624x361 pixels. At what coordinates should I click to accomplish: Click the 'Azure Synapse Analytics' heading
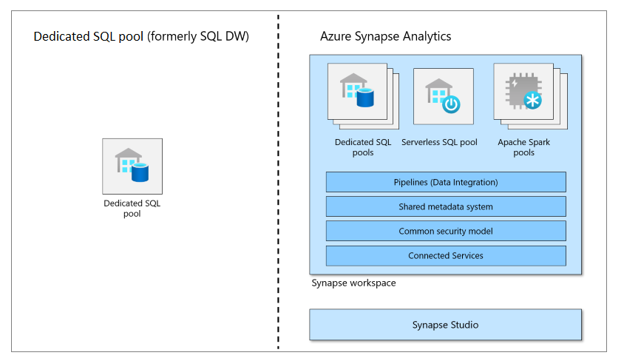pos(385,36)
